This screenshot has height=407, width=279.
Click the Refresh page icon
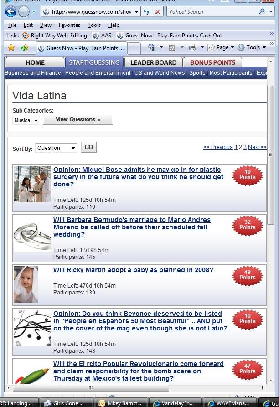pos(147,12)
